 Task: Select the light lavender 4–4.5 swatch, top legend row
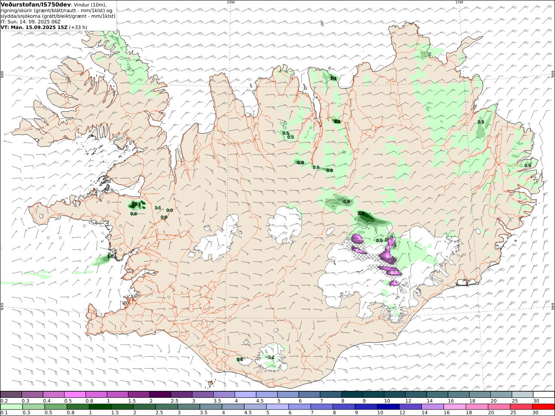[x=245, y=394]
